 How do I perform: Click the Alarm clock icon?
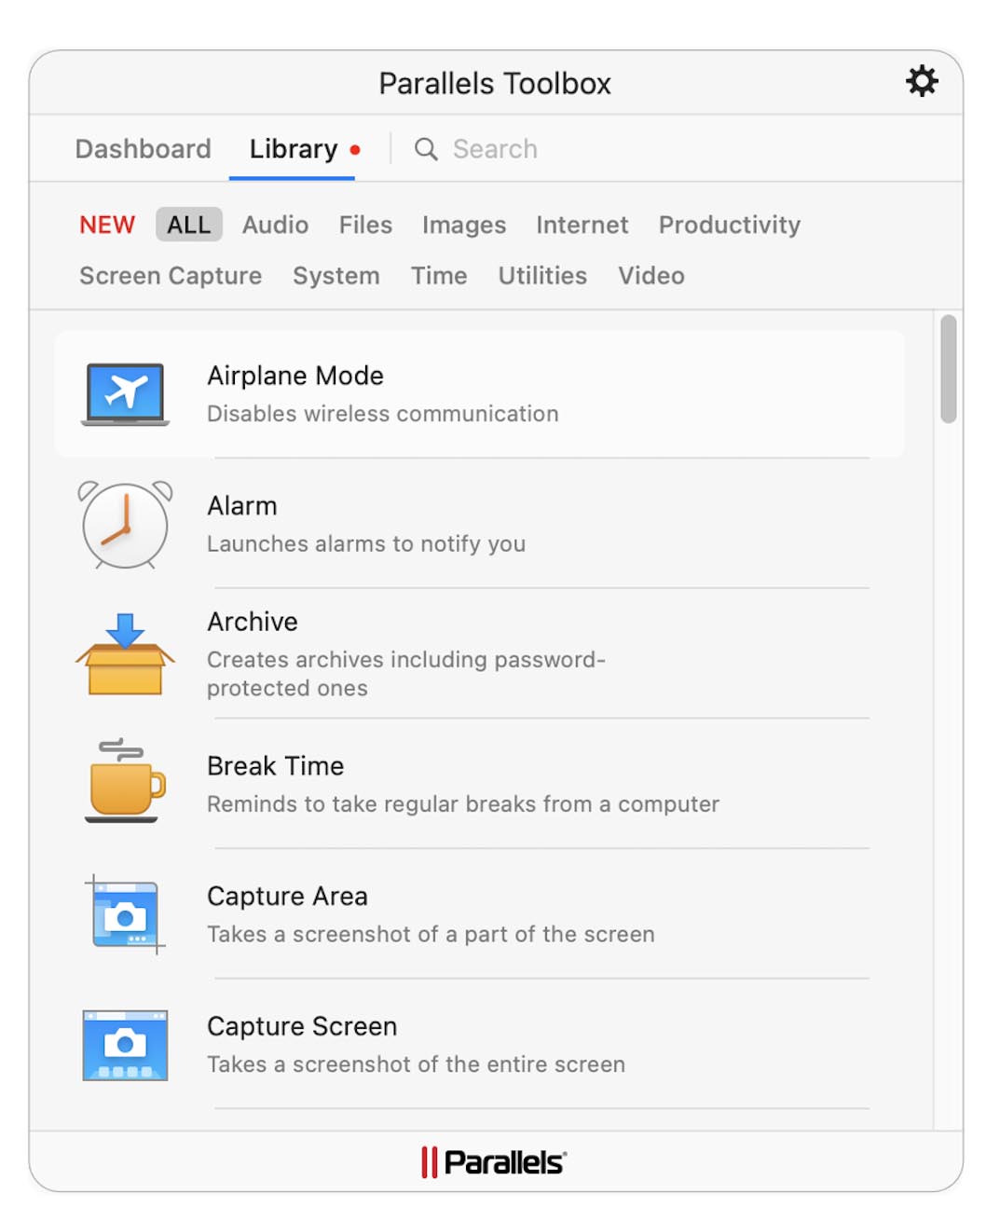pyautogui.click(x=125, y=524)
